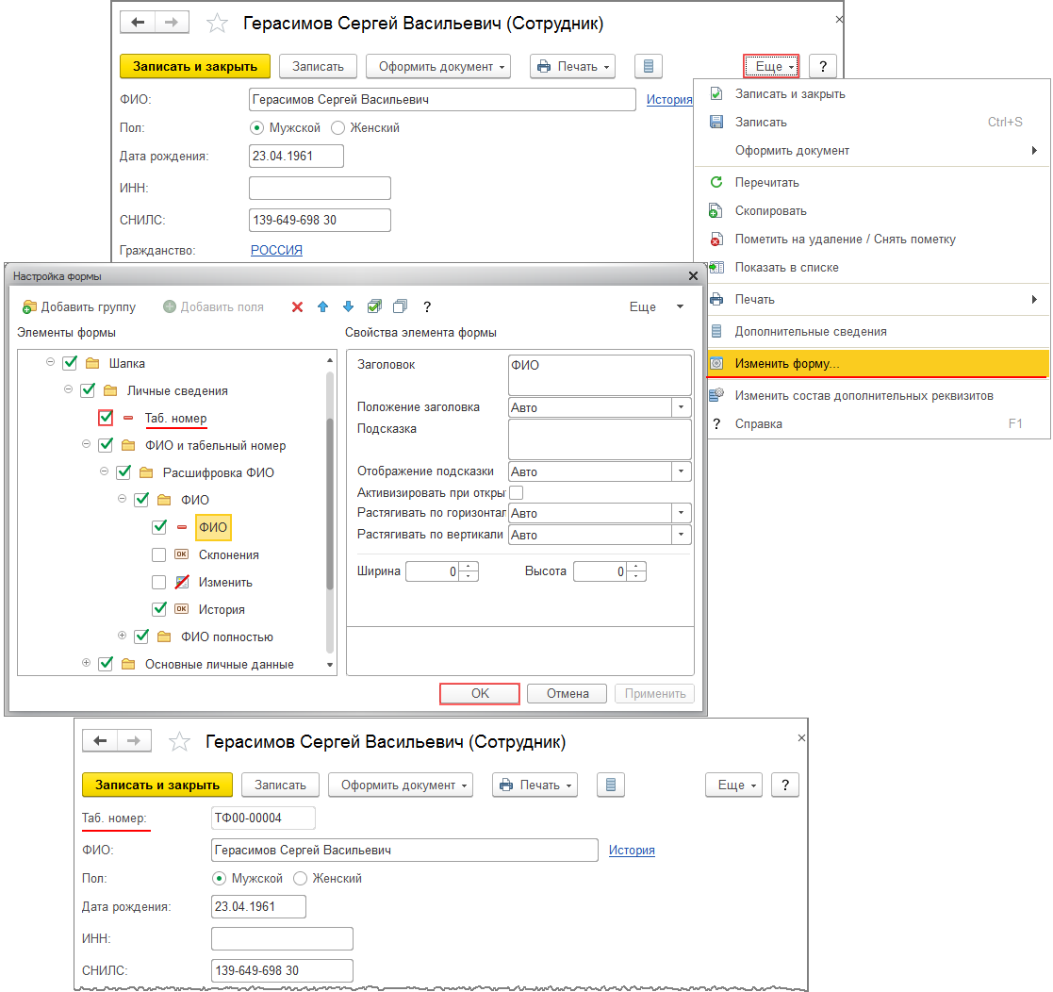The width and height of the screenshot is (1053, 992).
Task: Close the Настройка формы dialog
Action: pos(693,276)
